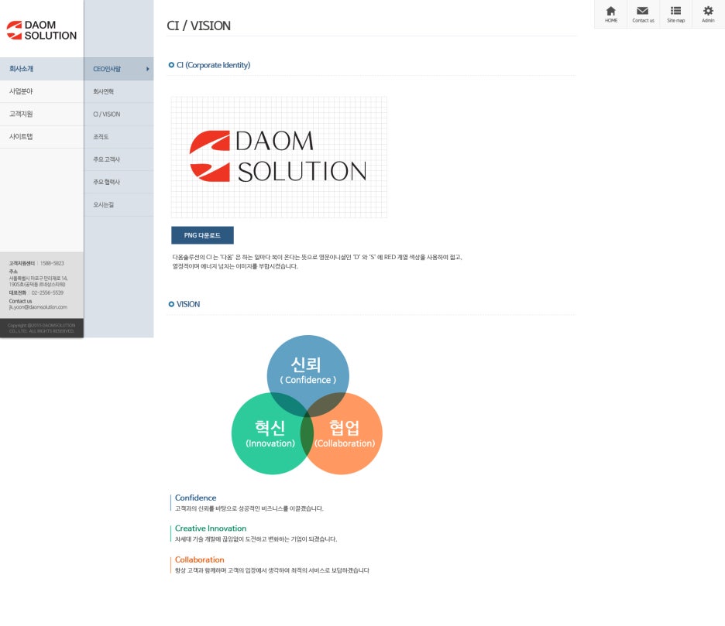The width and height of the screenshot is (725, 626).
Task: Open the 회사연혁 submenu item
Action: [x=119, y=91]
